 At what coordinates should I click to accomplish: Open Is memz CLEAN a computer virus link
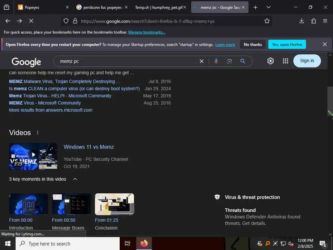[74, 89]
